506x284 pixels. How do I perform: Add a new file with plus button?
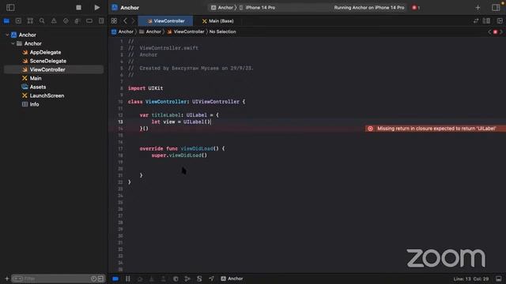click(7, 278)
